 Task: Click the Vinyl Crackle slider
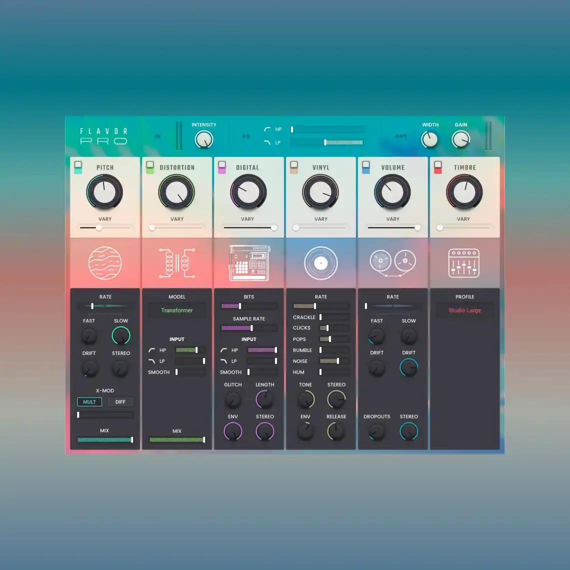(334, 317)
